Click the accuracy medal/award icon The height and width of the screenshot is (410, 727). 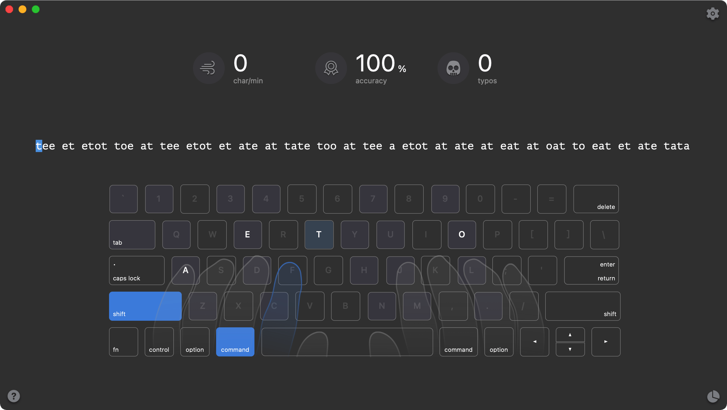click(330, 67)
